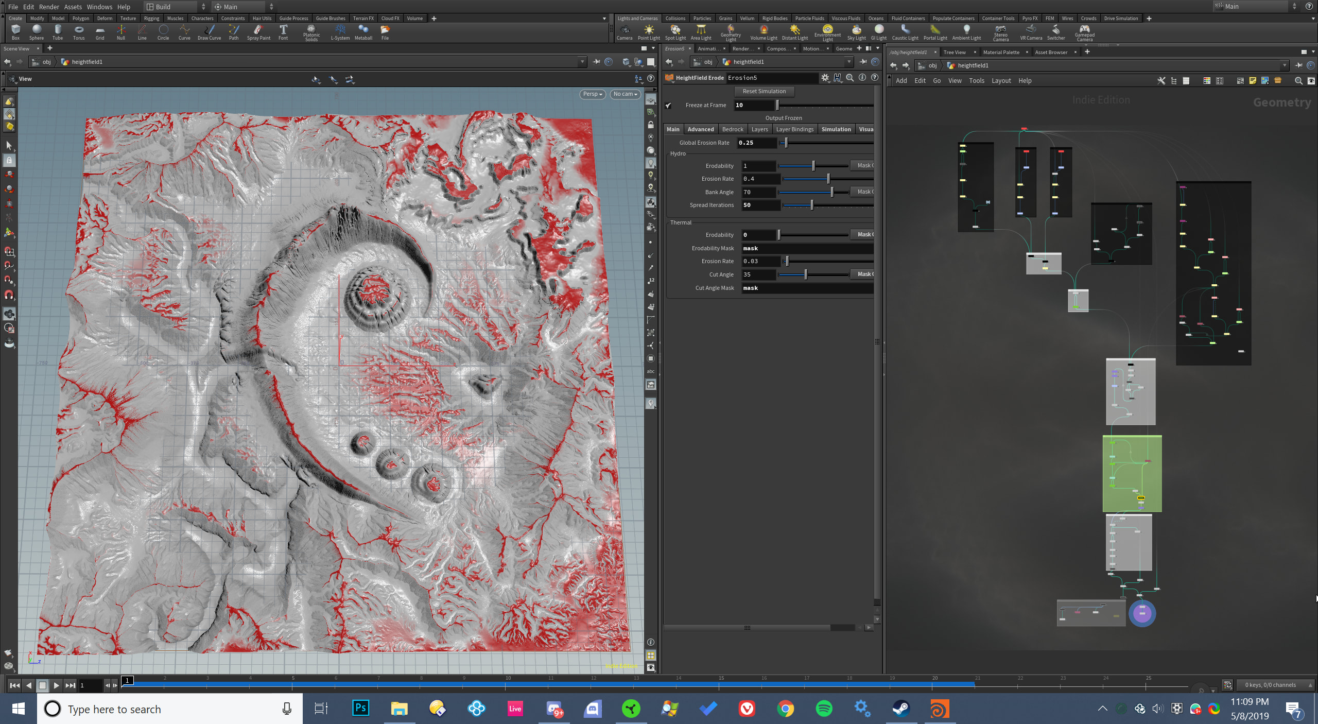1318x724 pixels.
Task: Open the No cam dropdown
Action: 625,94
